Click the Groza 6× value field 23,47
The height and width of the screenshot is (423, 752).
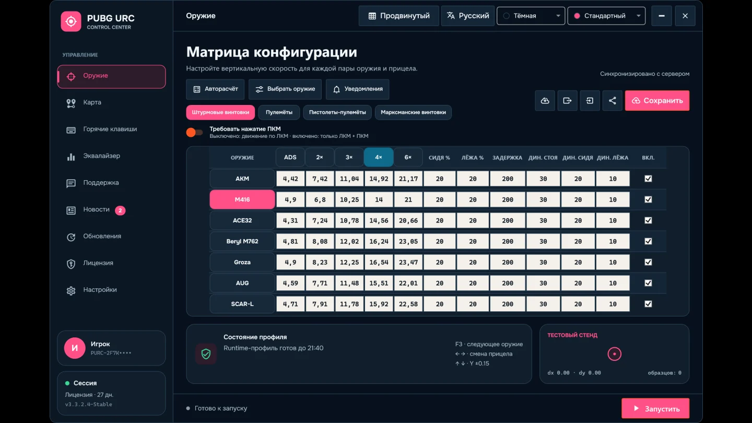408,262
